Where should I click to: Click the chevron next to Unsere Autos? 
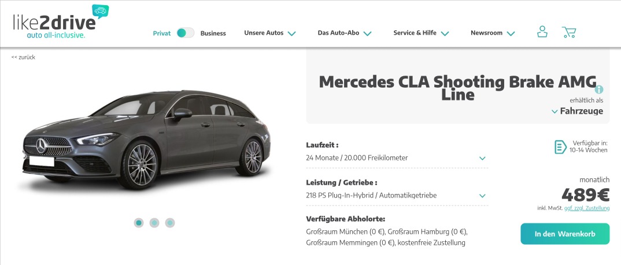292,33
